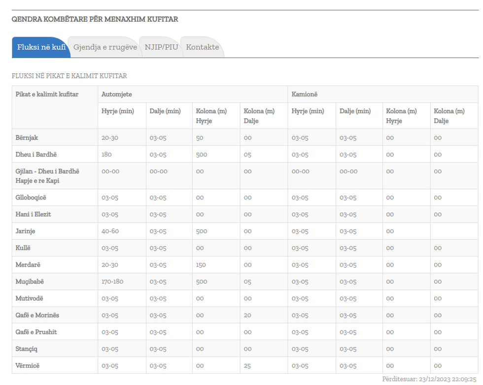Open the NJIP/PIU tab
This screenshot has height=385, width=483.
pos(161,47)
